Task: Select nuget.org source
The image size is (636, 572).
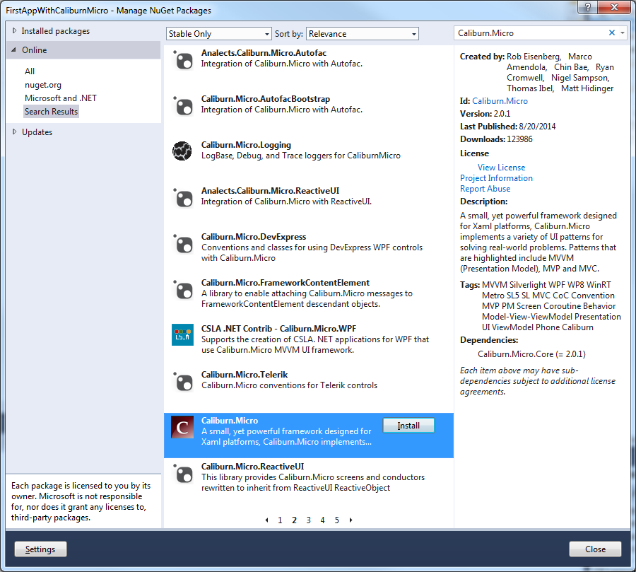Action: 43,85
